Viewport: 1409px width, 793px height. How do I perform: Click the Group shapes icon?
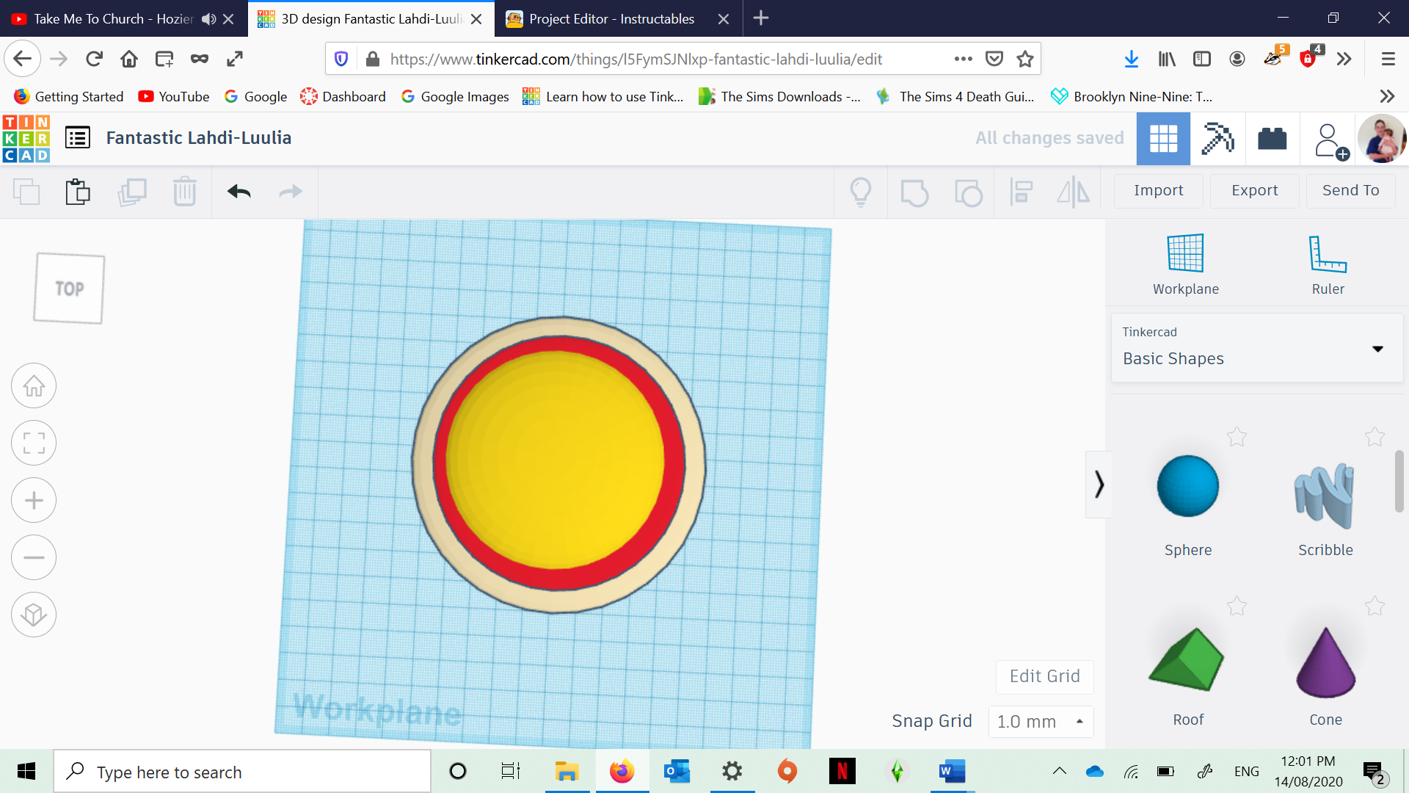[914, 192]
